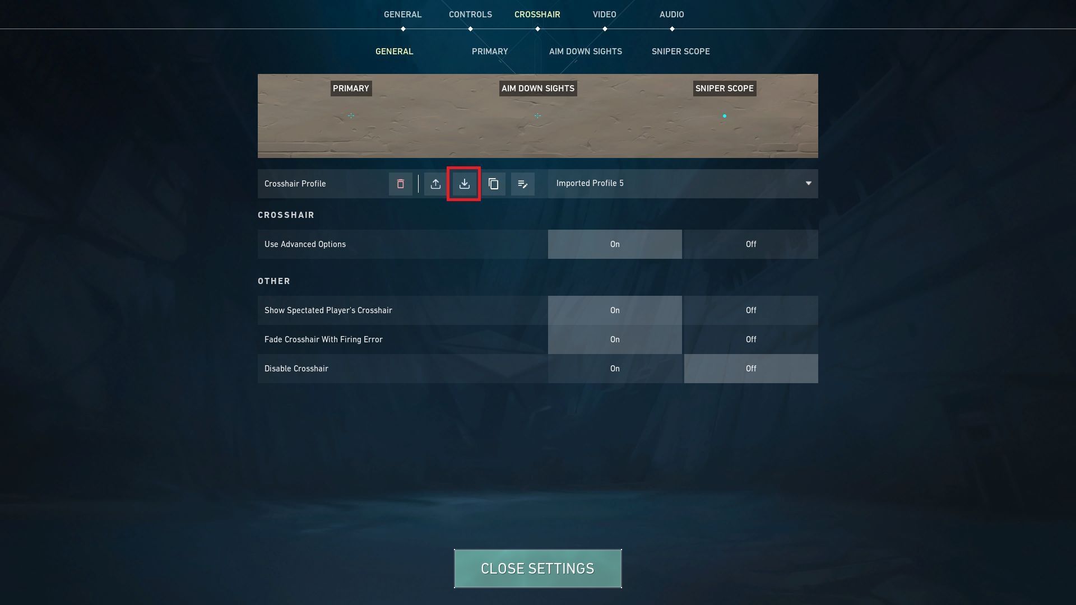Switch to the GENERAL crosshair settings
Viewport: 1076px width, 605px height.
click(393, 52)
